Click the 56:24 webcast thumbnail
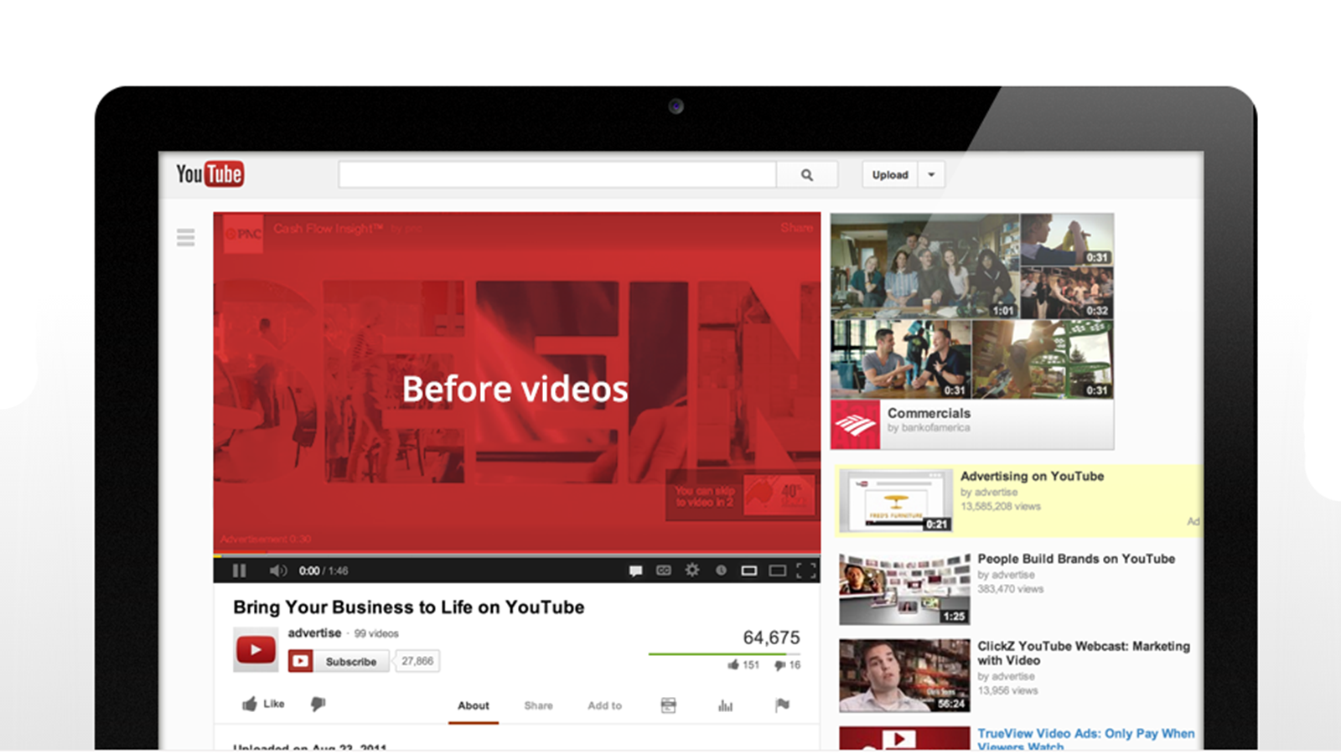 pyautogui.click(x=904, y=676)
